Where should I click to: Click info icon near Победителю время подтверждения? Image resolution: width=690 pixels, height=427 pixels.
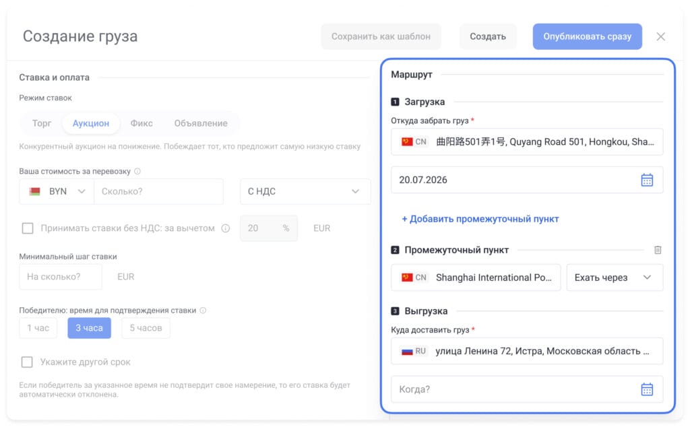203,310
